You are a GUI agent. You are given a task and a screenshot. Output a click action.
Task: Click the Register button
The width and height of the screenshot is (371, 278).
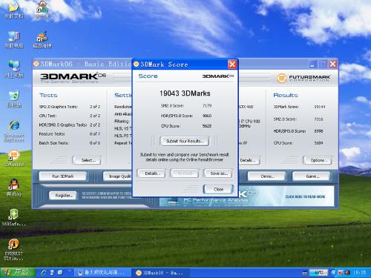point(63,196)
